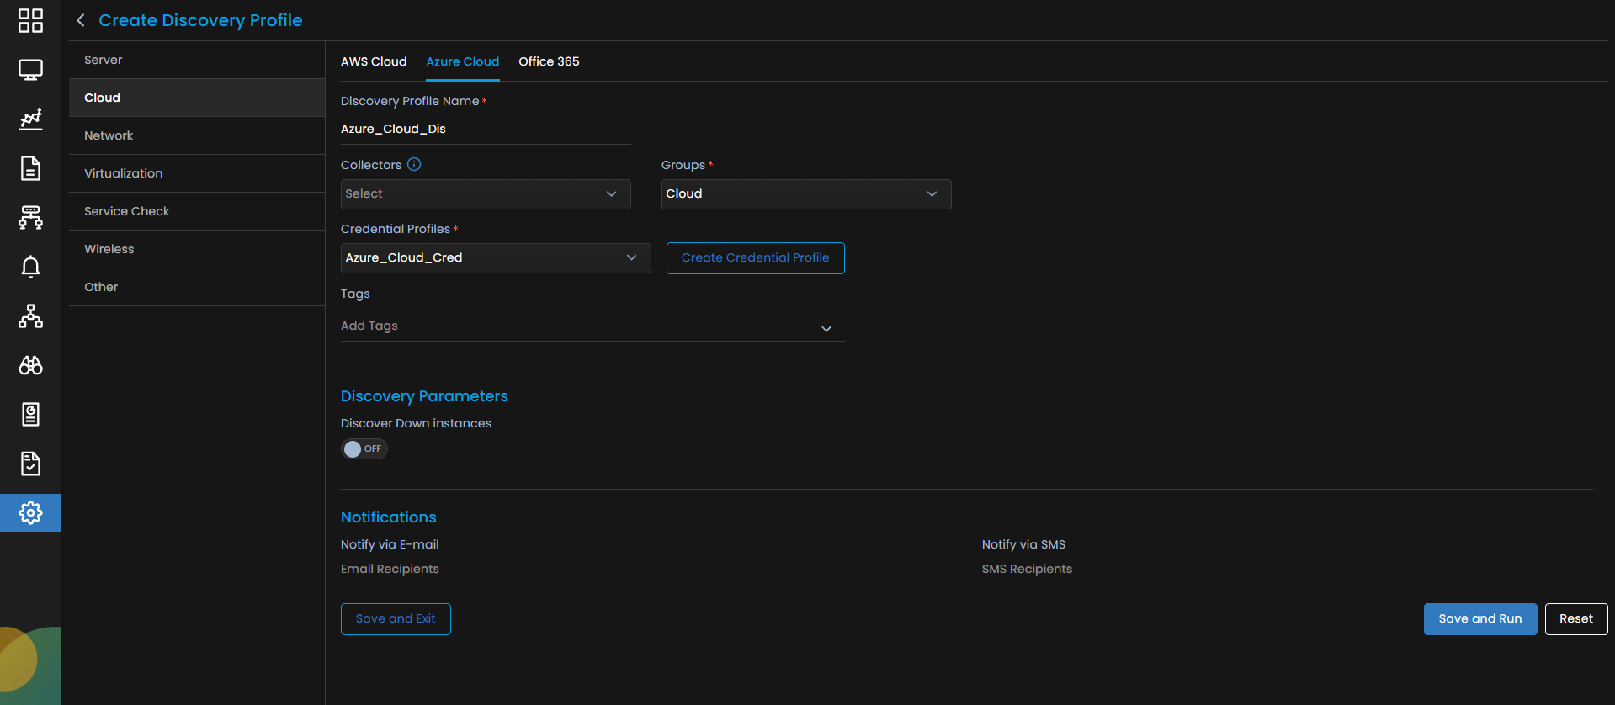Open the alerts bell icon in sidebar
1615x705 pixels.
tap(30, 267)
